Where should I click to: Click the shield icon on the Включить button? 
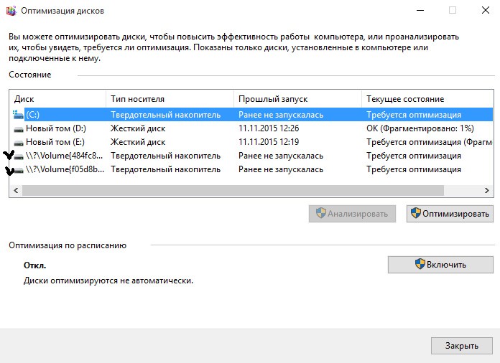[420, 264]
